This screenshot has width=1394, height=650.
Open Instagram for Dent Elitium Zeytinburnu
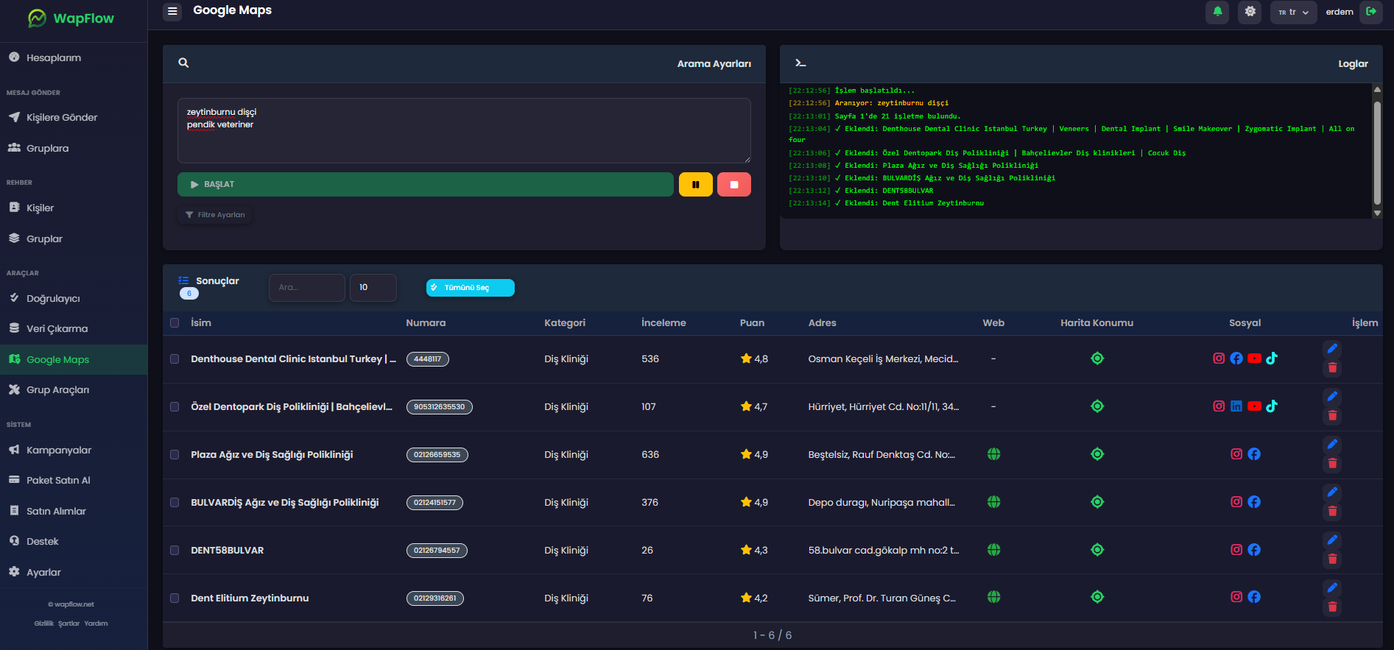[x=1236, y=597]
